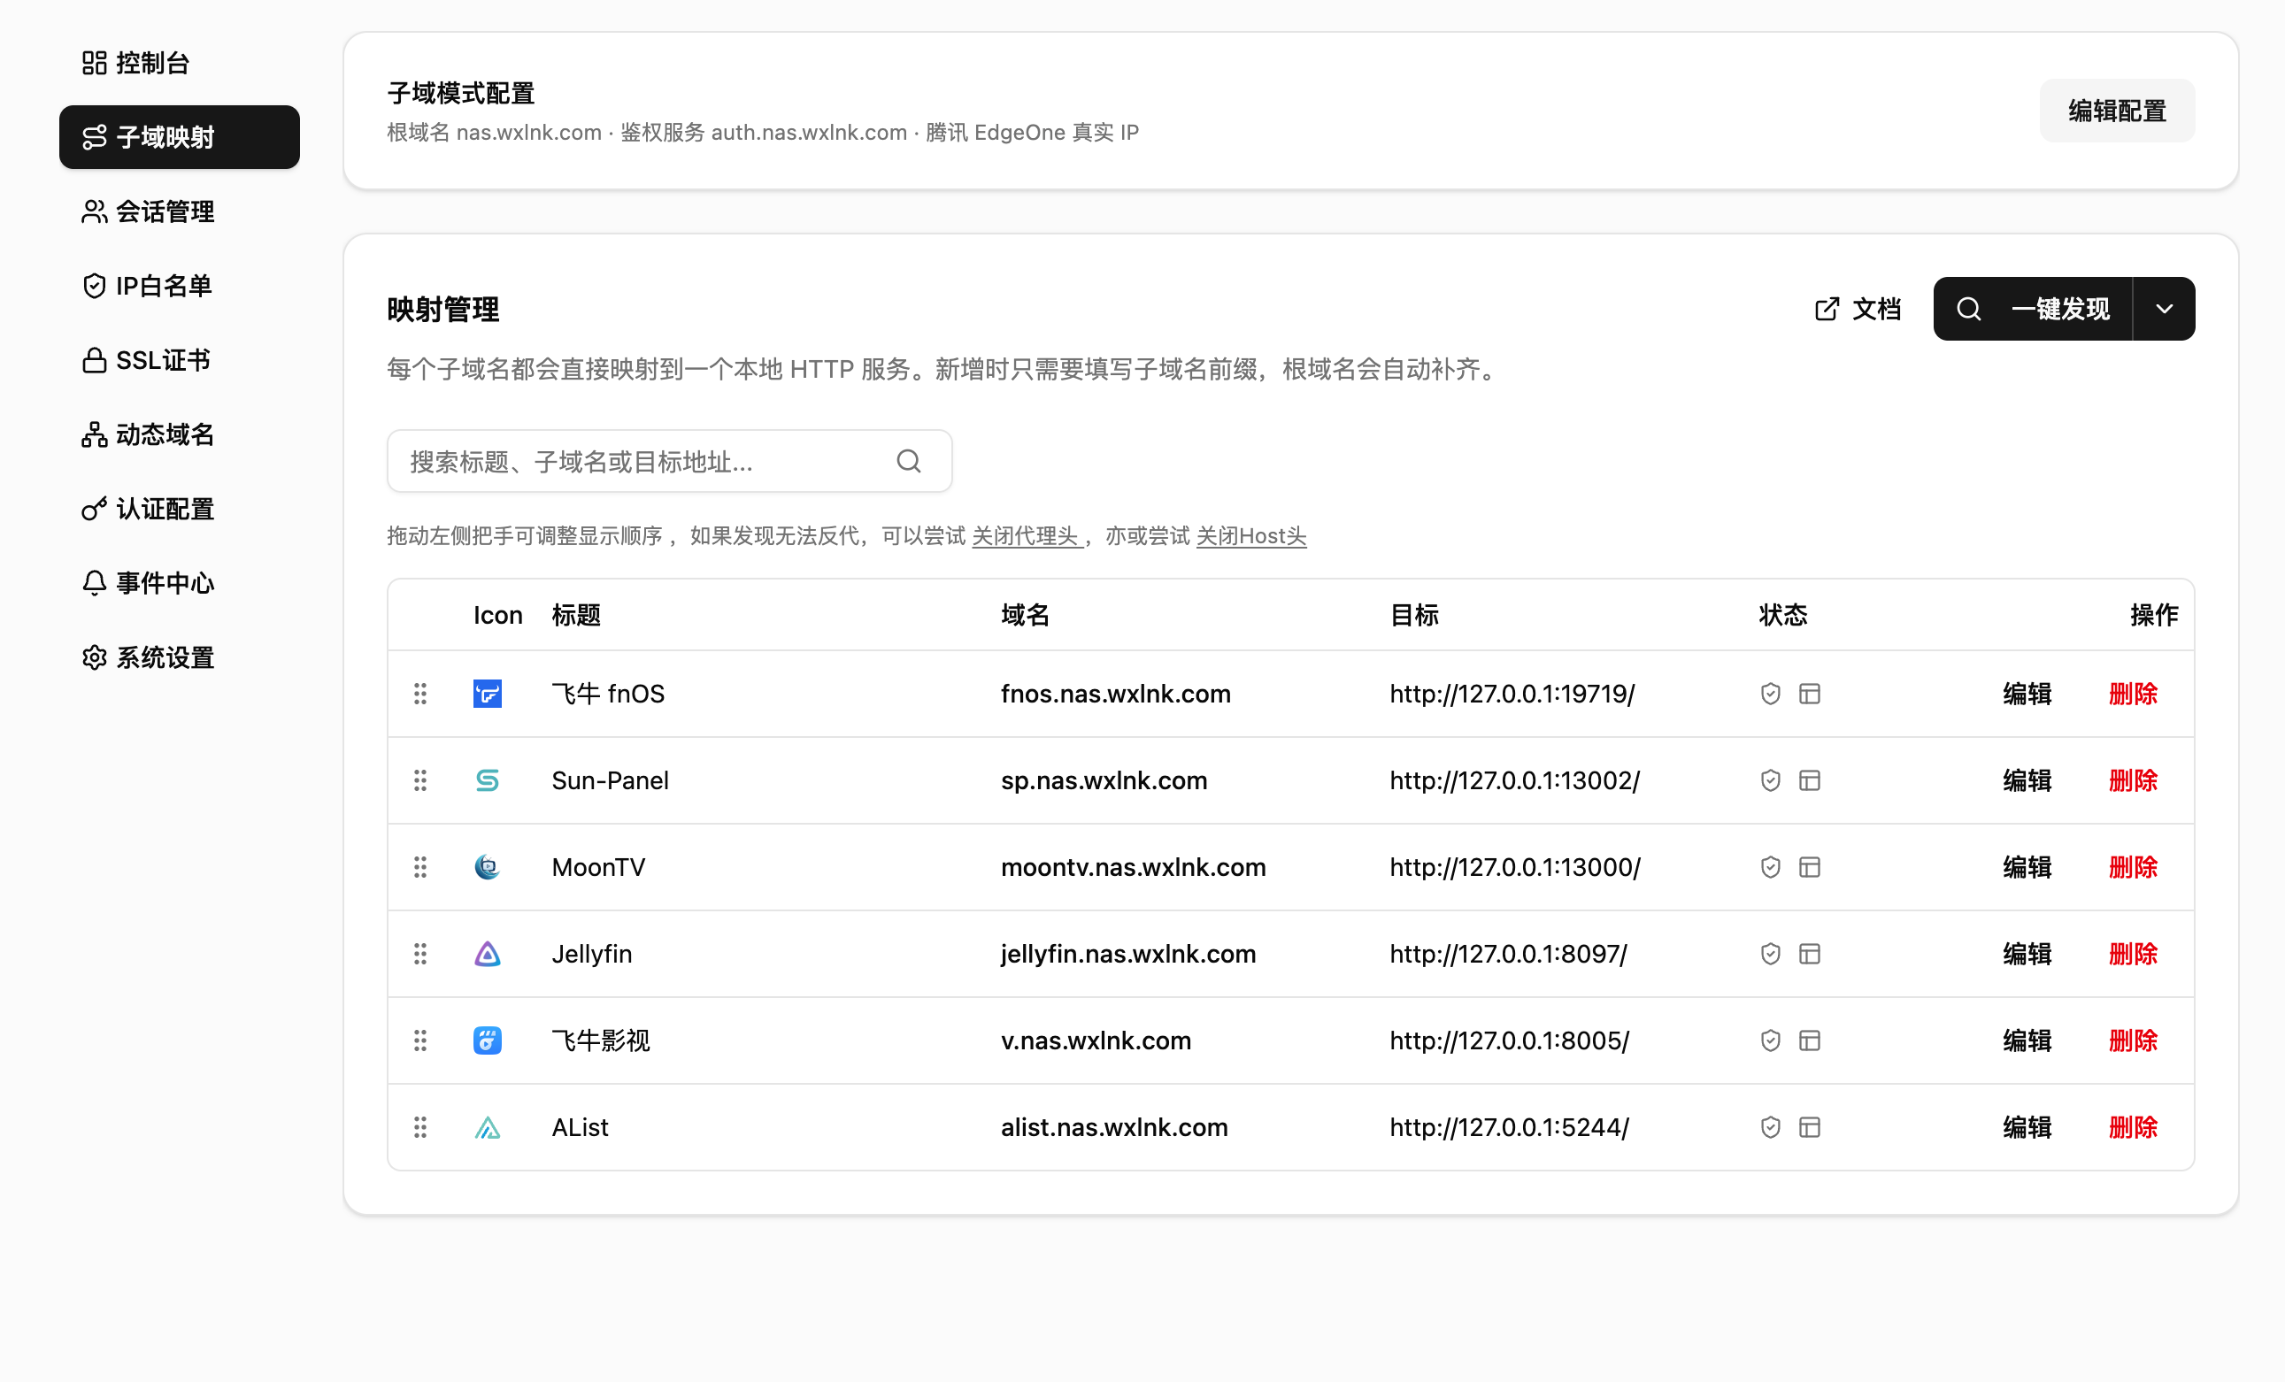
Task: Click the 编辑配置 button
Action: (x=2115, y=111)
